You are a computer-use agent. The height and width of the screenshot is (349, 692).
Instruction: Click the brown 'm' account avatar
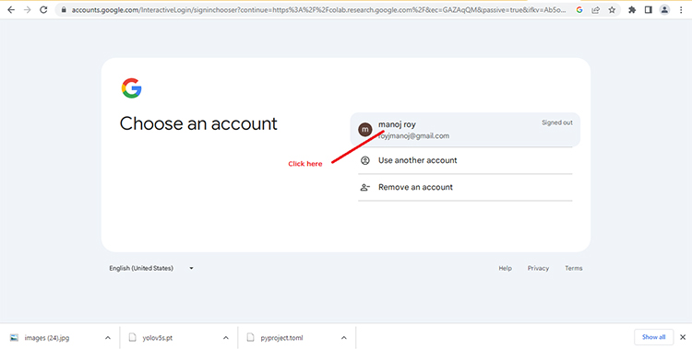pos(365,130)
